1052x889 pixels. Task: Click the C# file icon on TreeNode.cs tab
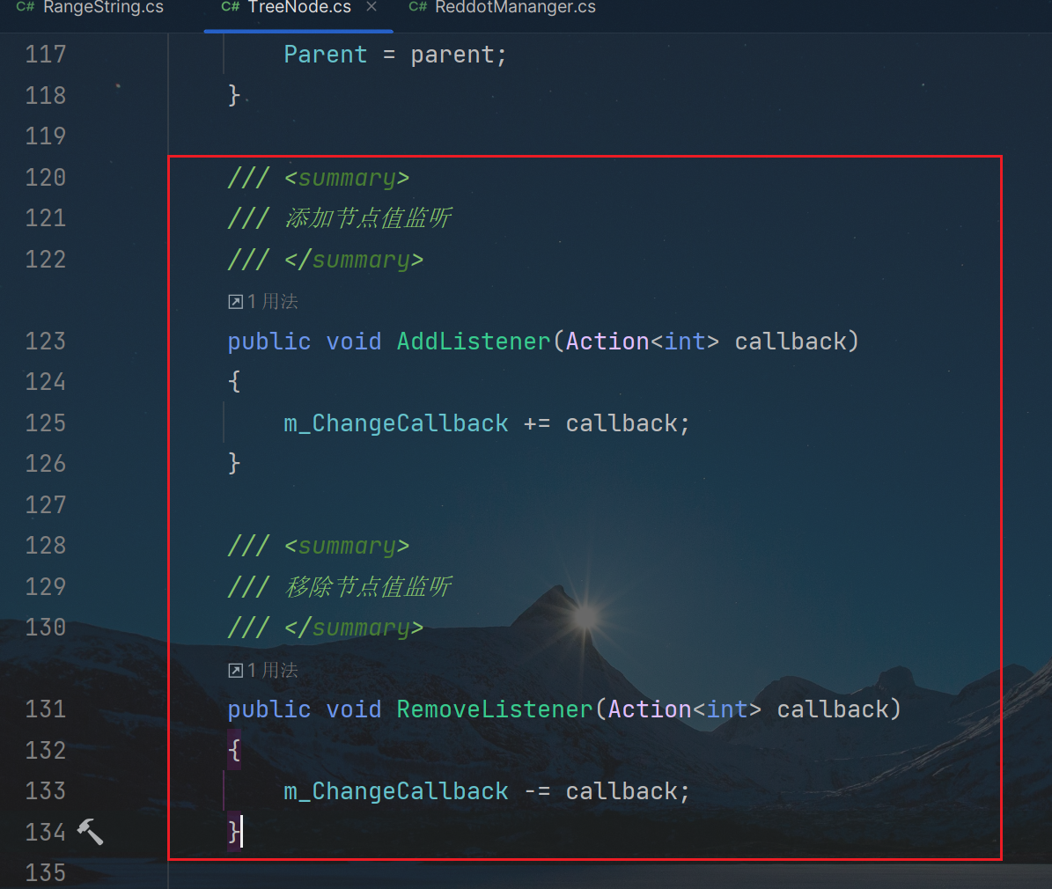coord(231,7)
